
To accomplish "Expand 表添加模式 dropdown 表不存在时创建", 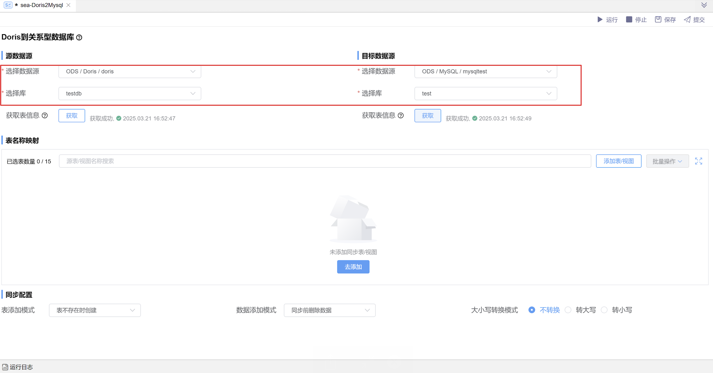I will pyautogui.click(x=95, y=310).
